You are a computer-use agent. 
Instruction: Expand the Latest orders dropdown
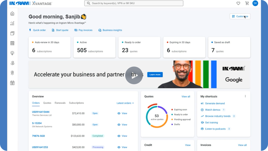(125, 103)
